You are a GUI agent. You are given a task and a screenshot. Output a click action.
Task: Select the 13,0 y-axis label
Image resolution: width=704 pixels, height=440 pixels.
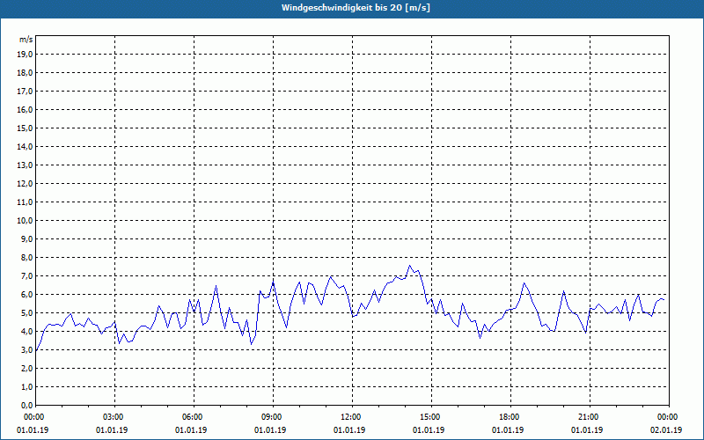pos(25,165)
